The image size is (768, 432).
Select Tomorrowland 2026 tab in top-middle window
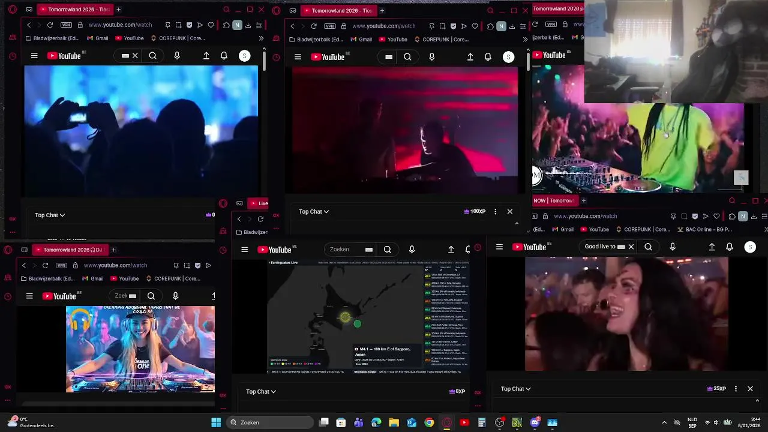338,10
